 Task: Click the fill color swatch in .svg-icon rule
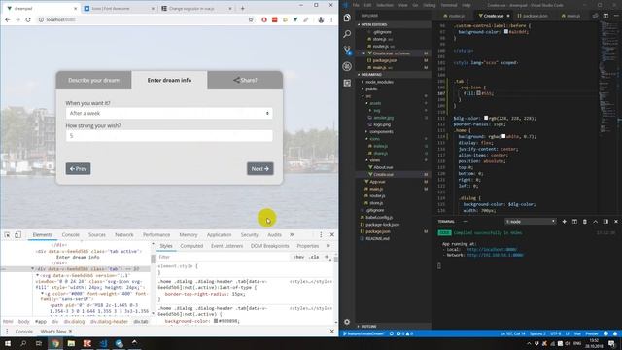pyautogui.click(x=479, y=93)
